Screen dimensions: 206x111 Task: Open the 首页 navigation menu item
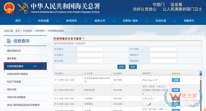[x=18, y=21]
